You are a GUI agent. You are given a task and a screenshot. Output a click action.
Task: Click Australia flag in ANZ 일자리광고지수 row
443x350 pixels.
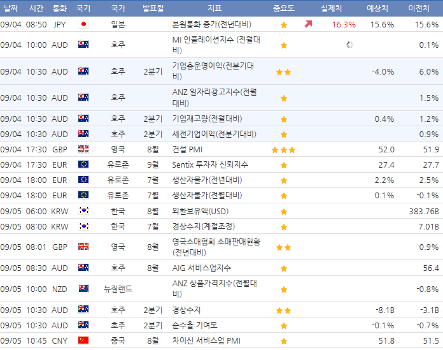(83, 98)
